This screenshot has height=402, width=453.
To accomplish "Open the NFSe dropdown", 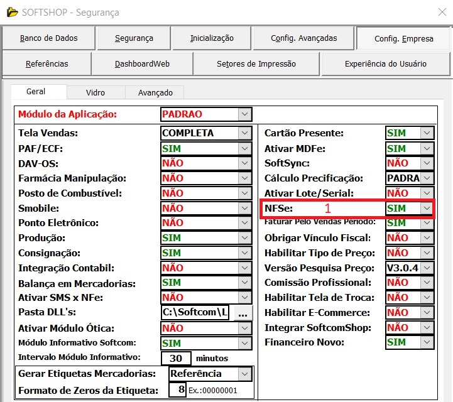I will pos(427,208).
